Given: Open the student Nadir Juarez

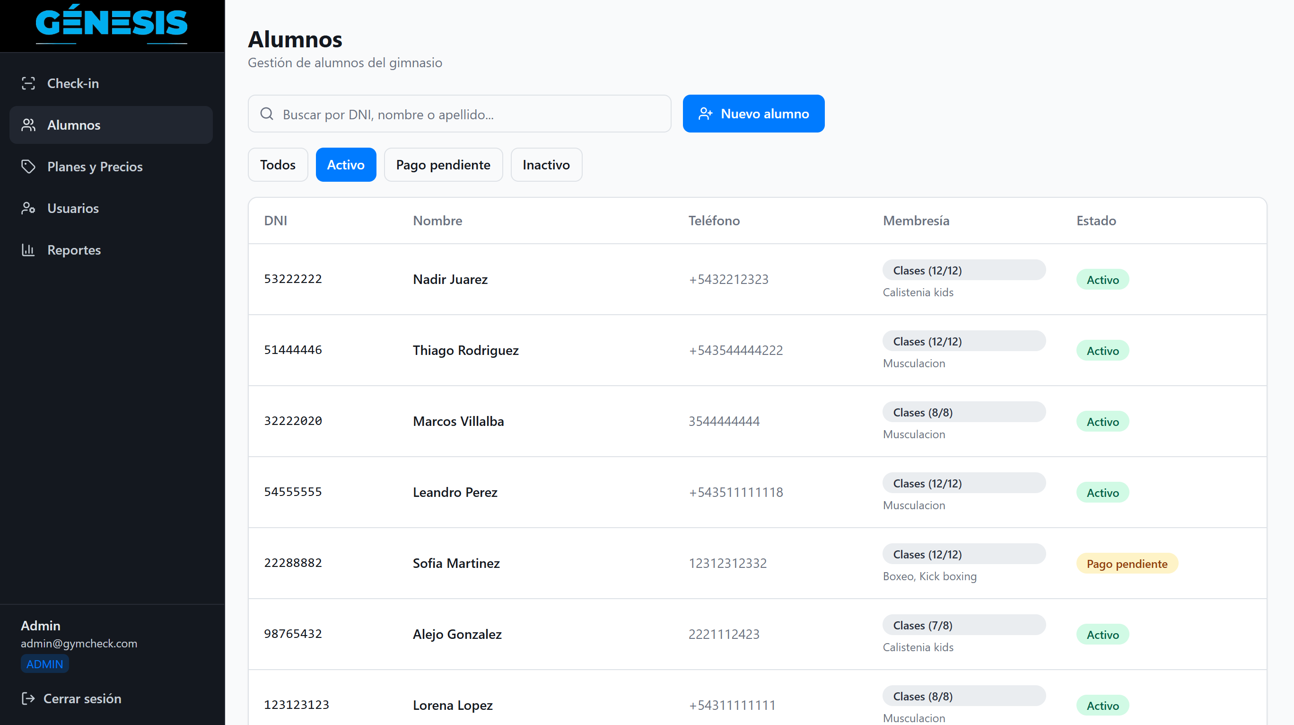Looking at the screenshot, I should coord(450,280).
